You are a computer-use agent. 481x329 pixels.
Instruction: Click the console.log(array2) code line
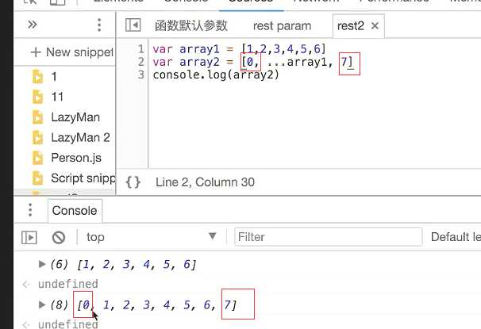click(216, 75)
